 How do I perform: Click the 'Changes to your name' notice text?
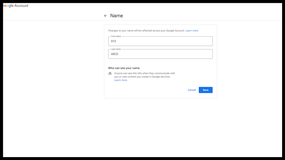click(x=146, y=31)
